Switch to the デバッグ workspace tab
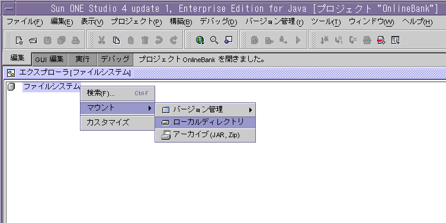Image resolution: width=446 pixels, height=223 pixels. [115, 59]
